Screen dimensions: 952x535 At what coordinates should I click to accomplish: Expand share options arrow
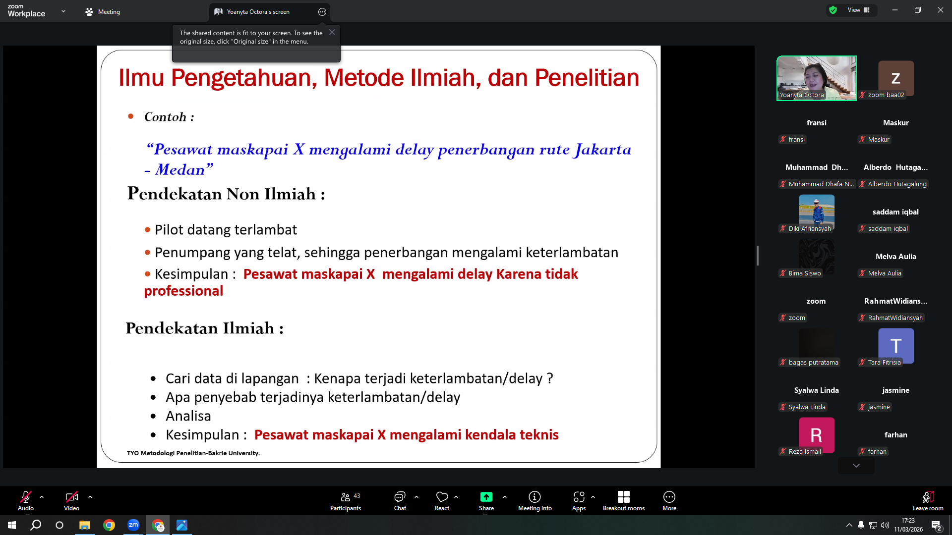point(505,496)
